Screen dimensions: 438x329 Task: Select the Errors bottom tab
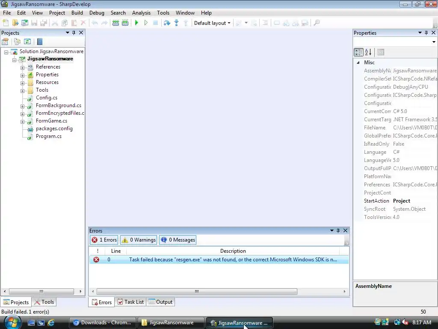(x=102, y=302)
